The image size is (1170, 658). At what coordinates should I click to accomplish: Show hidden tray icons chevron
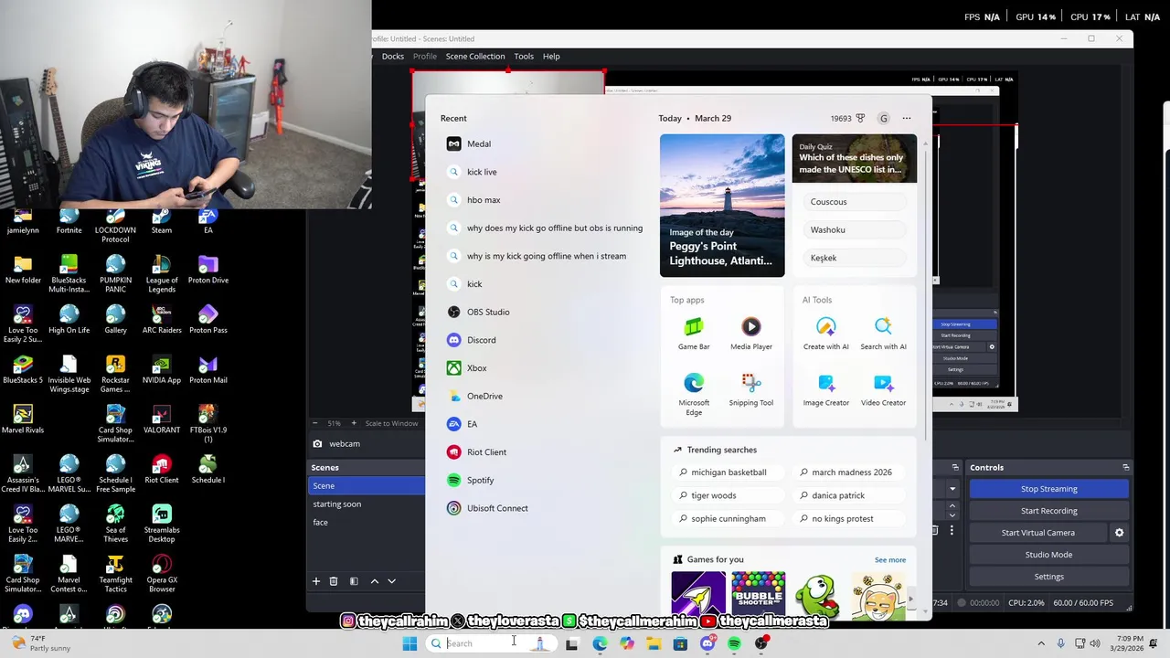pos(1041,643)
